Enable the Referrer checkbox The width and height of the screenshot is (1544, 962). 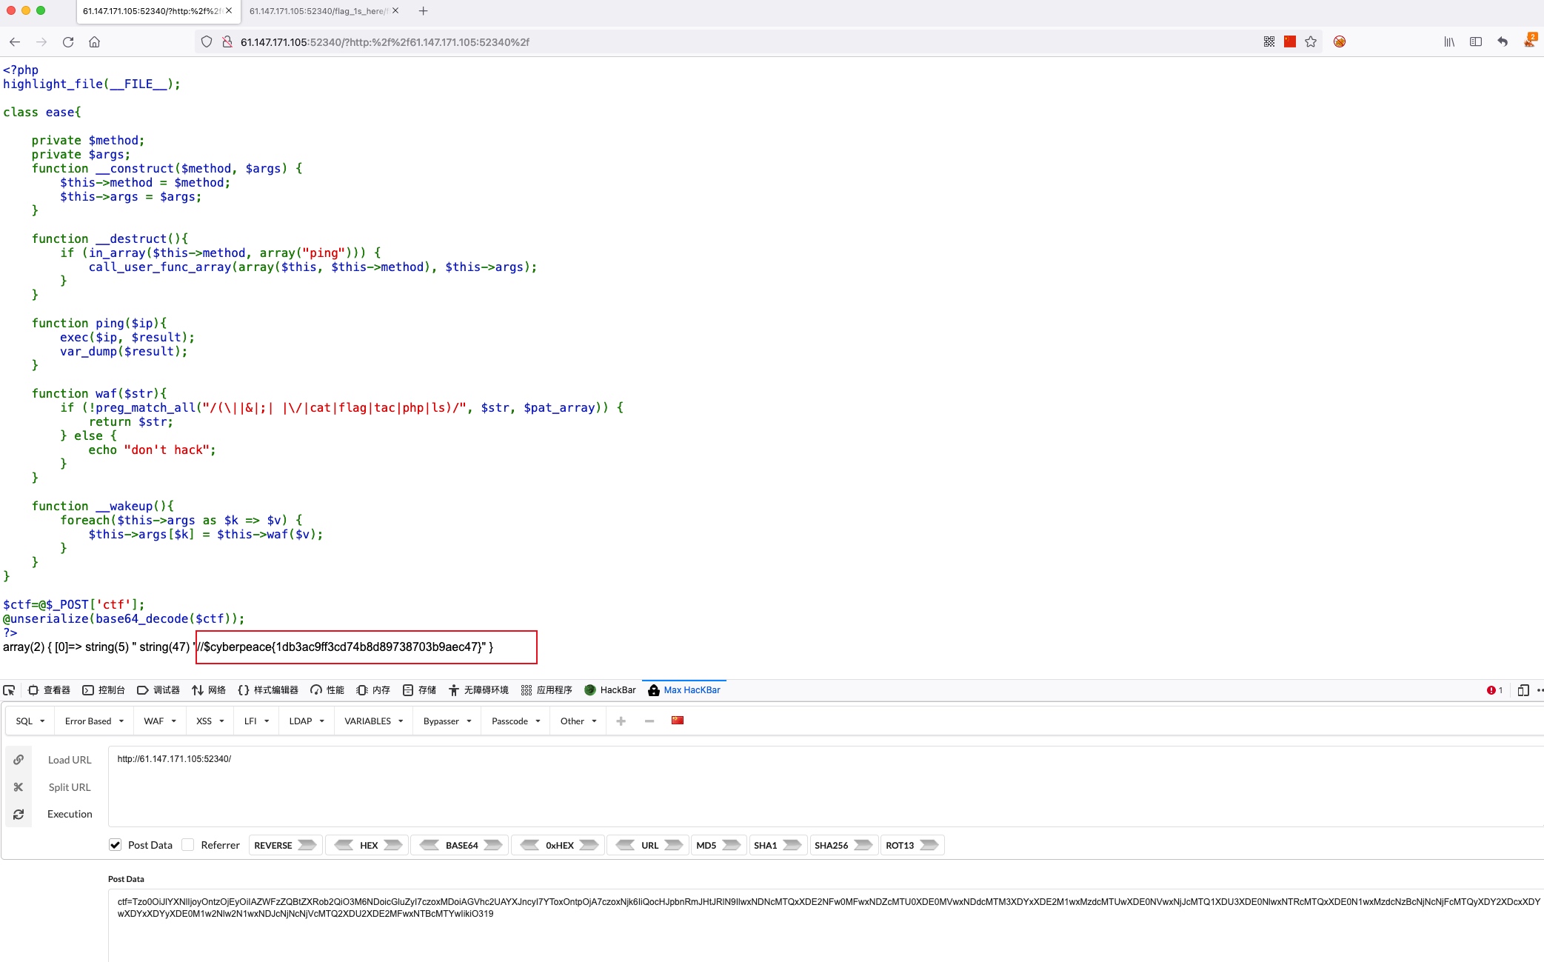tap(188, 845)
